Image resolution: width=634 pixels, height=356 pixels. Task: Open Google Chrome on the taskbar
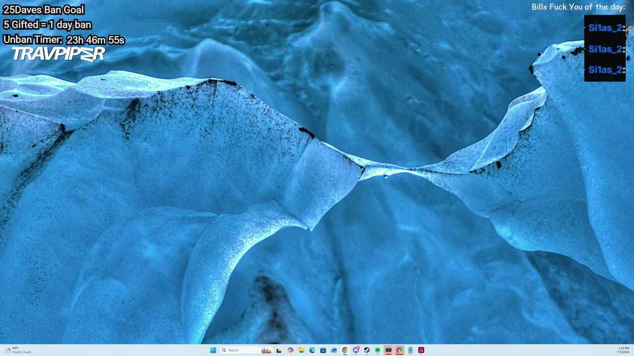pyautogui.click(x=345, y=350)
